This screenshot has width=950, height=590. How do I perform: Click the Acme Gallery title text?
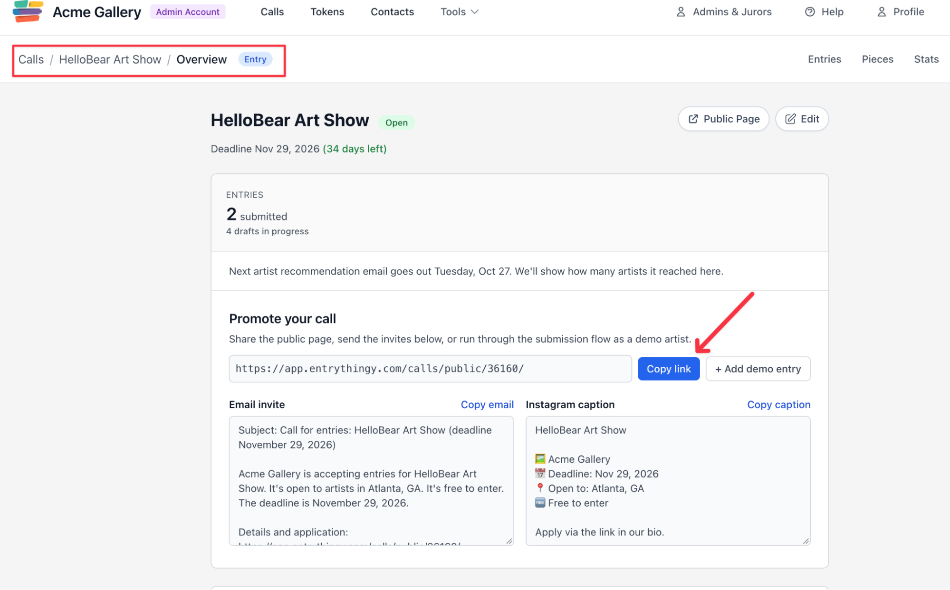[x=97, y=12]
